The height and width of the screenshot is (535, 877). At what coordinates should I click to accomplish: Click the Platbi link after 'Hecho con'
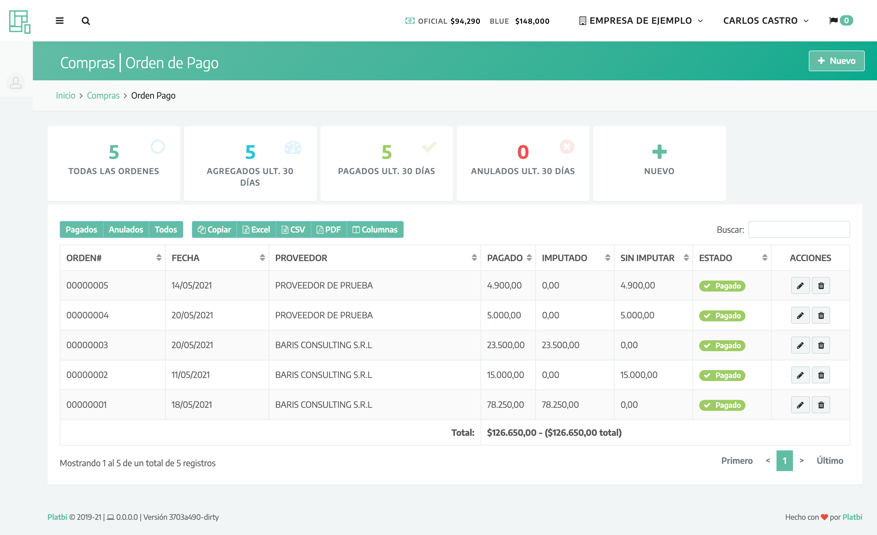[852, 517]
